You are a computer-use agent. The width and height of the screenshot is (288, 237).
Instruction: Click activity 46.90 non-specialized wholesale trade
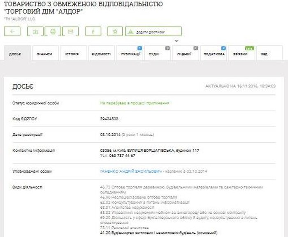tap(139, 197)
